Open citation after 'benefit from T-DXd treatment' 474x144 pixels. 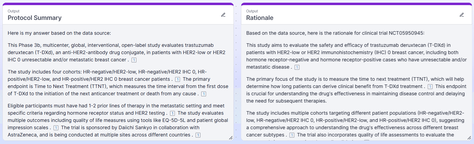tap(430, 87)
